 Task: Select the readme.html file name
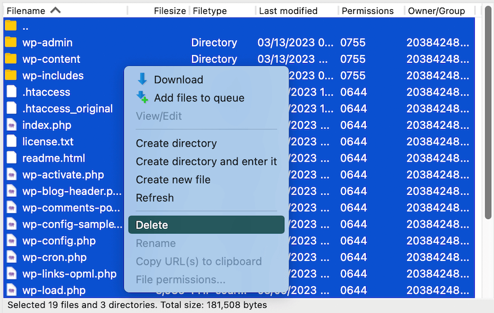(x=54, y=158)
